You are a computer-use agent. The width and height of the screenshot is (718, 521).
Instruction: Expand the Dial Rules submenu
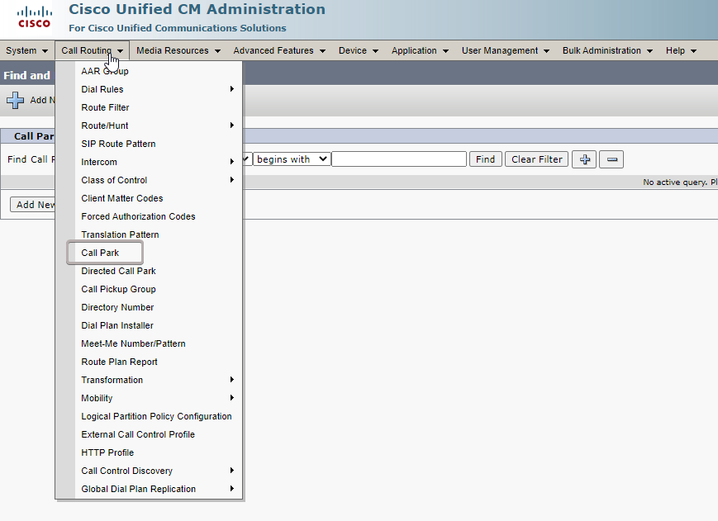tap(156, 89)
